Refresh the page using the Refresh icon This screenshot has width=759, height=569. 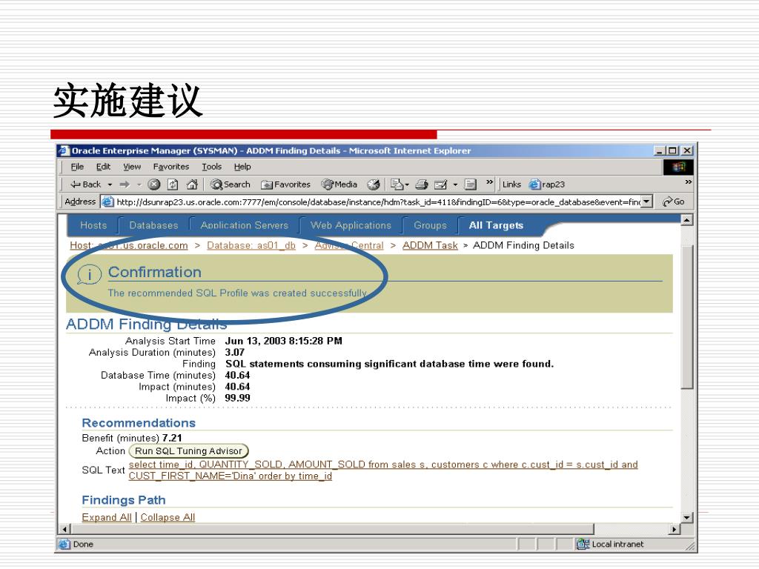tap(173, 184)
